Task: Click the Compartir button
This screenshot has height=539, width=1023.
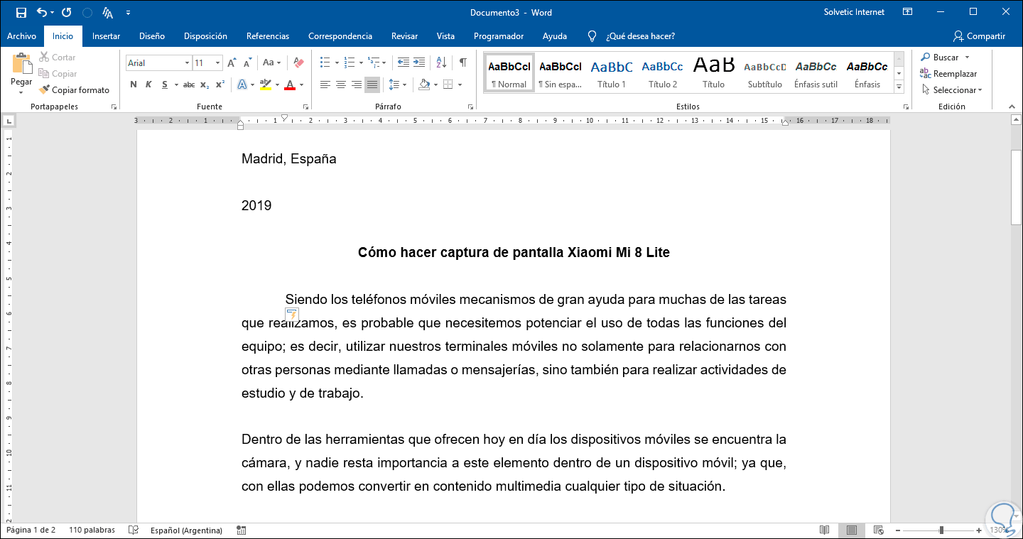Action: point(979,36)
